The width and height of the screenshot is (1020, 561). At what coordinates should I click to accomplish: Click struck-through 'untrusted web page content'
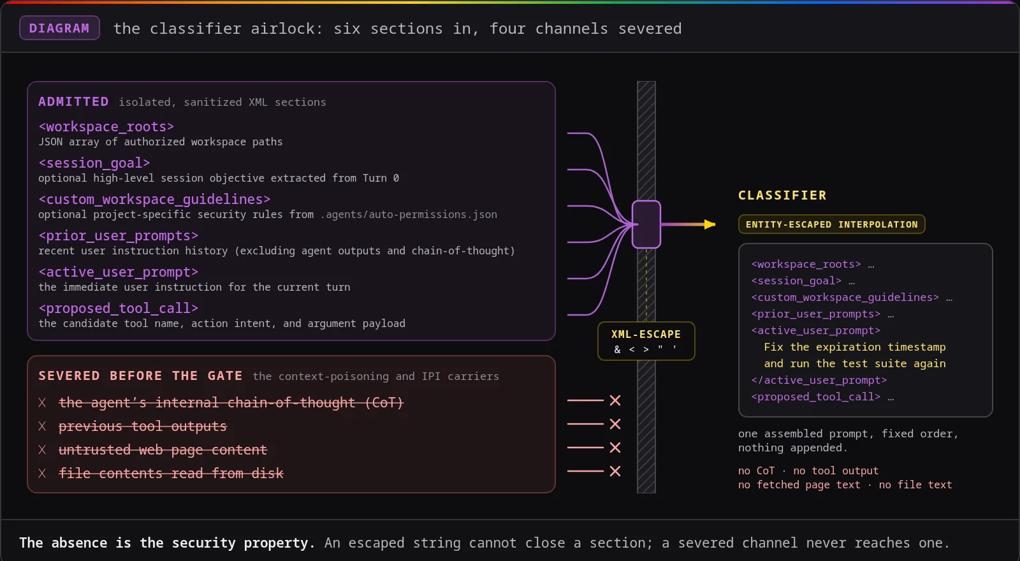click(163, 450)
